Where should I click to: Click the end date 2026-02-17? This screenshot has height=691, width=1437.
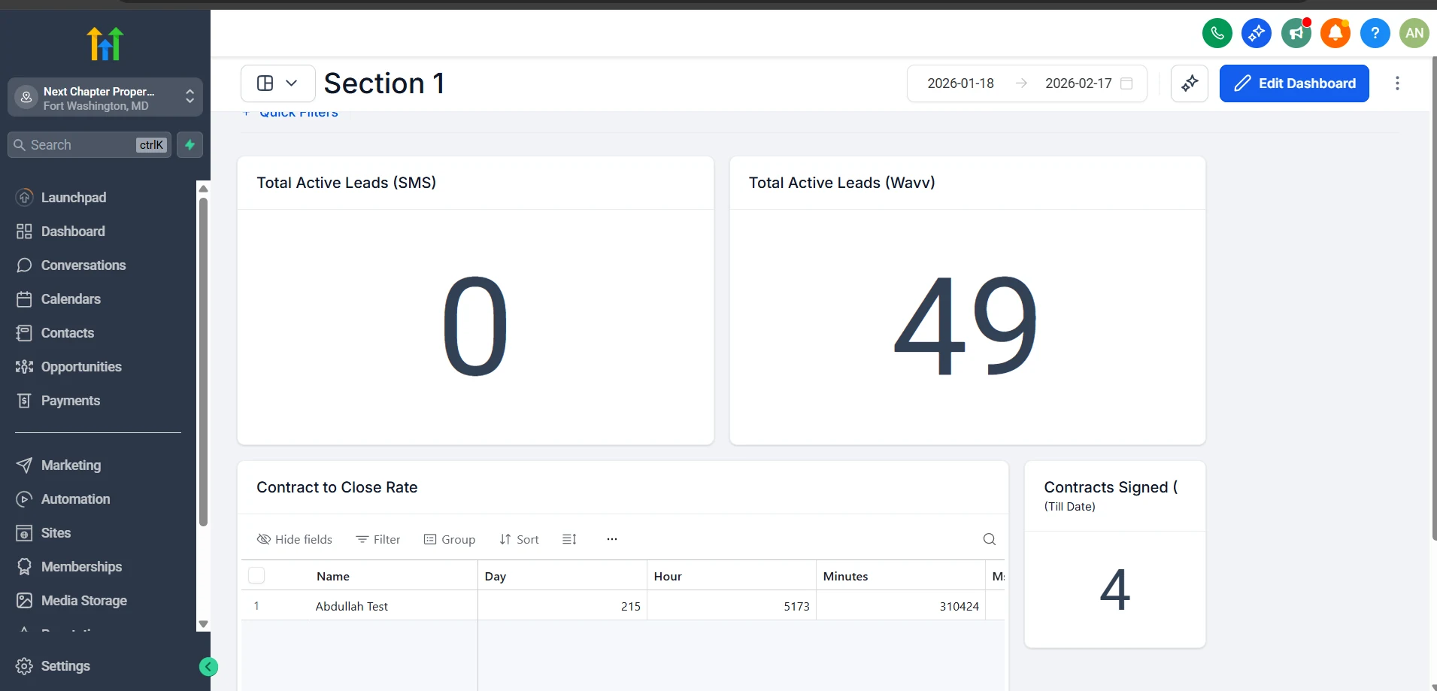click(1078, 83)
